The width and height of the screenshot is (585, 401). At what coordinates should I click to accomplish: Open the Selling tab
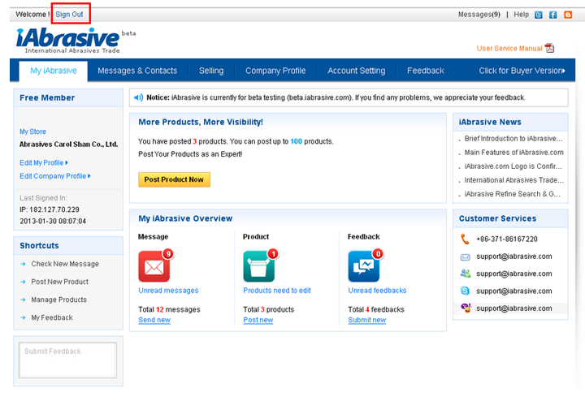click(211, 71)
